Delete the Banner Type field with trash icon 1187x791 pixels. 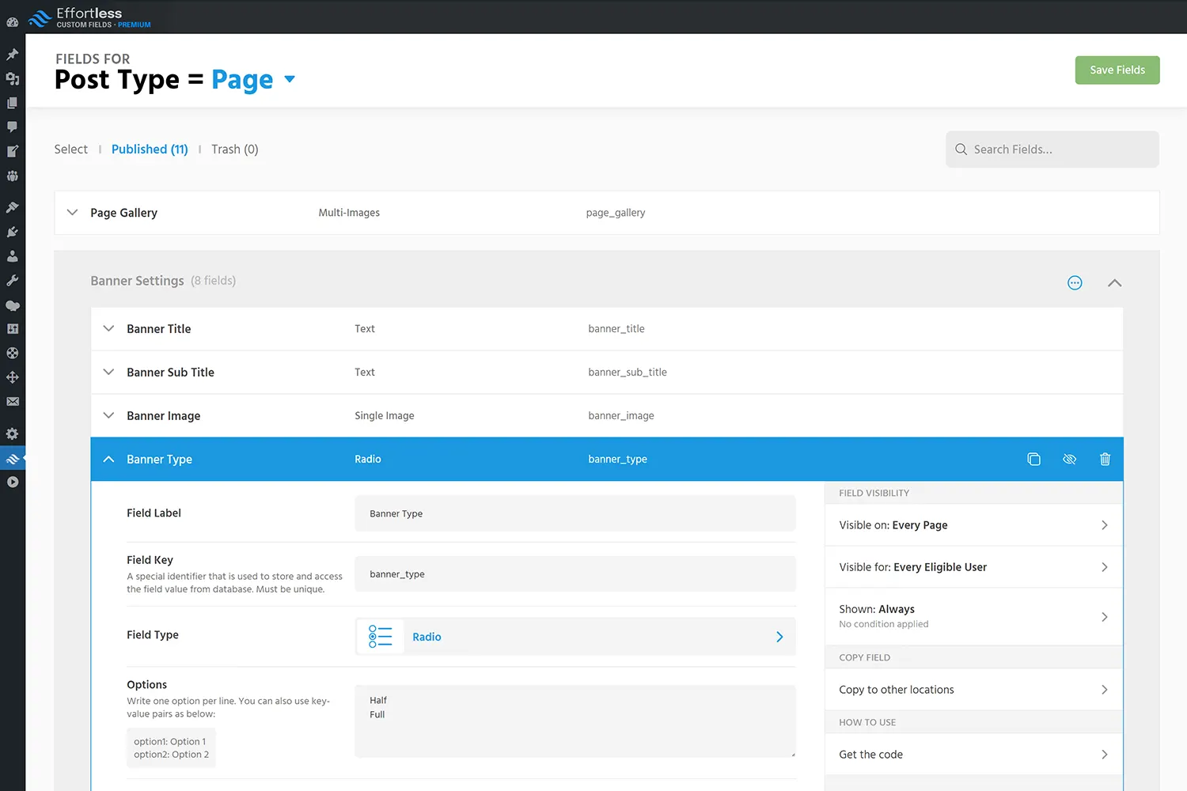click(x=1105, y=460)
